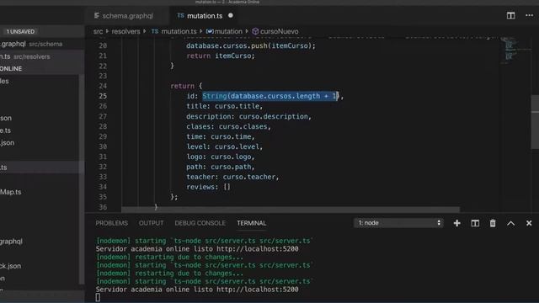Click the 'return itemCurso;' line

[221, 56]
